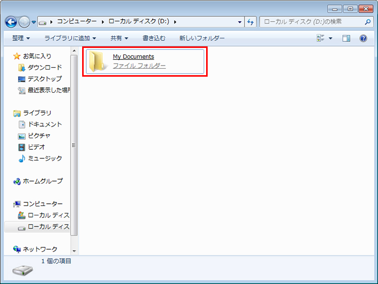Click the ネットワーク globe icon
This screenshot has height=284, width=378.
[x=17, y=249]
